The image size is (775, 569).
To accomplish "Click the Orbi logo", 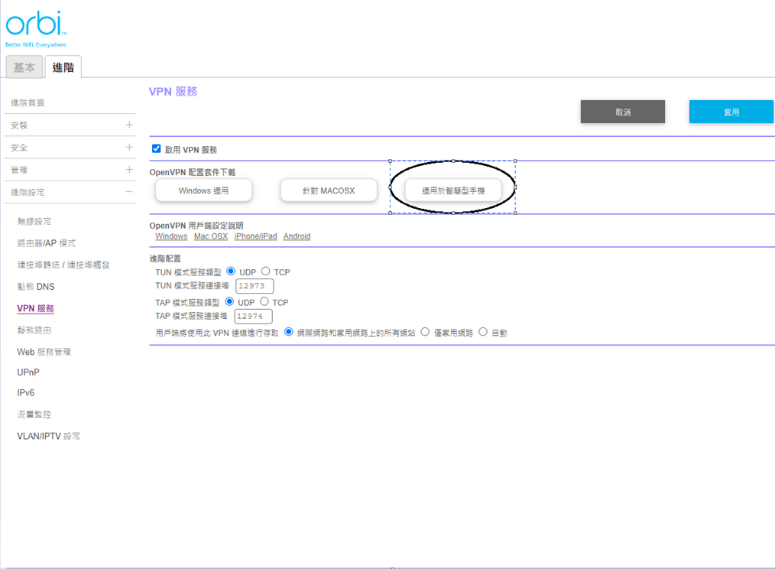I will (x=36, y=27).
